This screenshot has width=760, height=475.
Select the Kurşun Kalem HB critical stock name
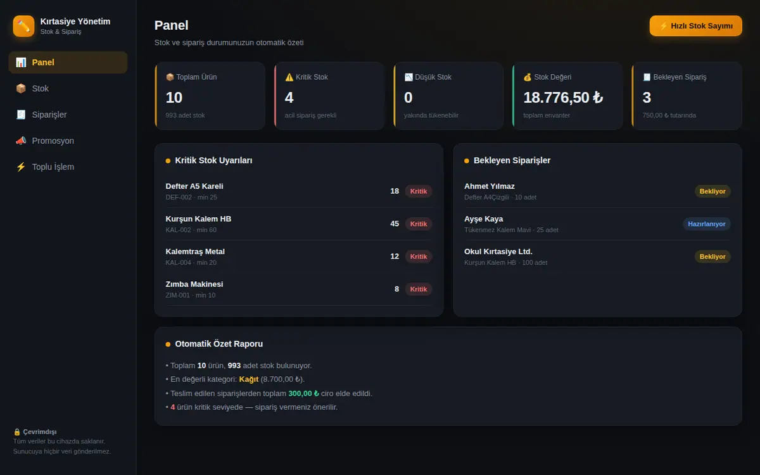pyautogui.click(x=199, y=219)
